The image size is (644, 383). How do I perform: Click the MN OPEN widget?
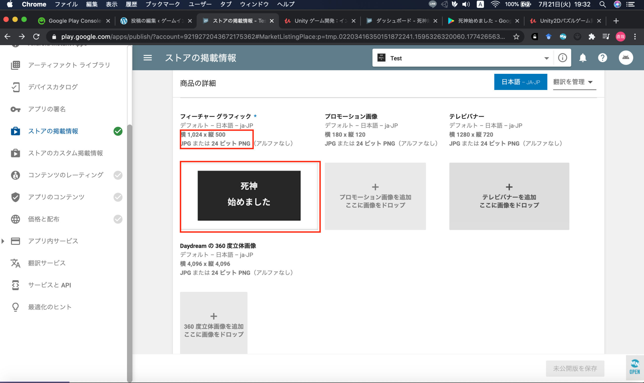point(634,367)
